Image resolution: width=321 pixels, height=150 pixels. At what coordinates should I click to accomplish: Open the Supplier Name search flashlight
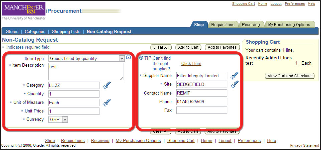tap(234, 76)
